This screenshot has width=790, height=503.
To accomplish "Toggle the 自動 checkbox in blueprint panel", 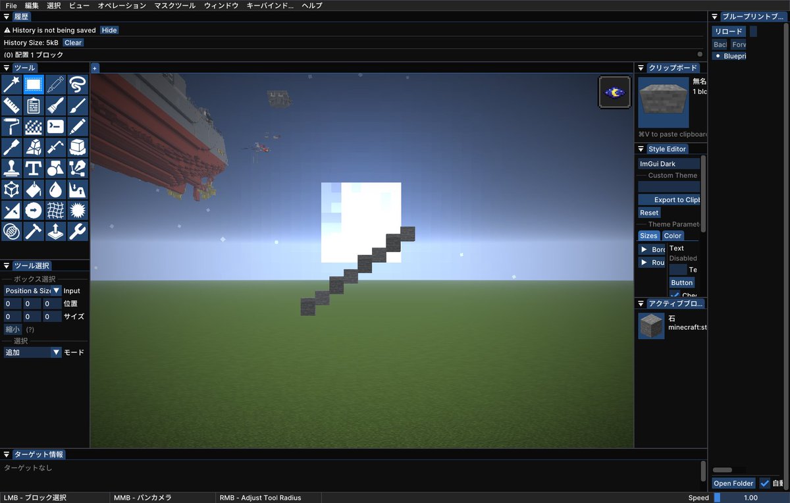I will coord(764,483).
